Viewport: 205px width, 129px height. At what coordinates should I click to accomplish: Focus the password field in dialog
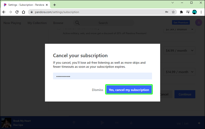(102, 76)
